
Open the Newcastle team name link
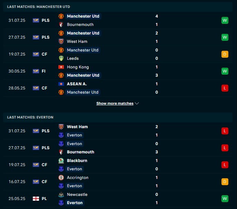(x=77, y=194)
